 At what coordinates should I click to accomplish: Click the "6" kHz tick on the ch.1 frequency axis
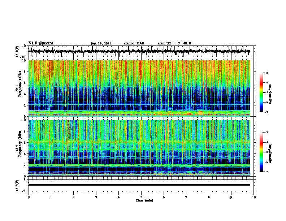[25, 83]
